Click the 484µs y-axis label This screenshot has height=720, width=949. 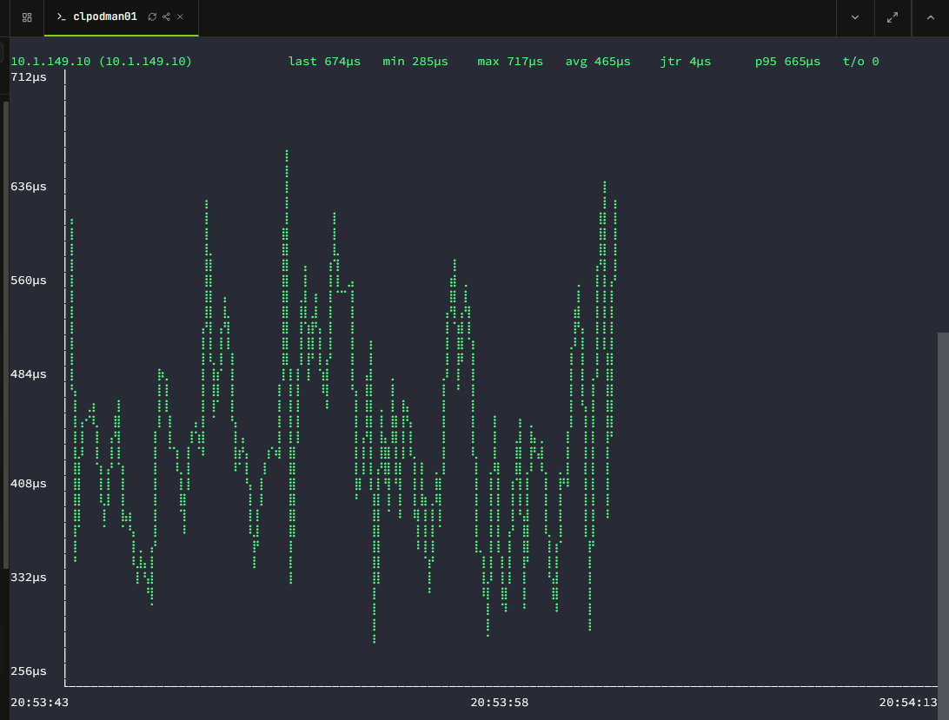tap(29, 374)
